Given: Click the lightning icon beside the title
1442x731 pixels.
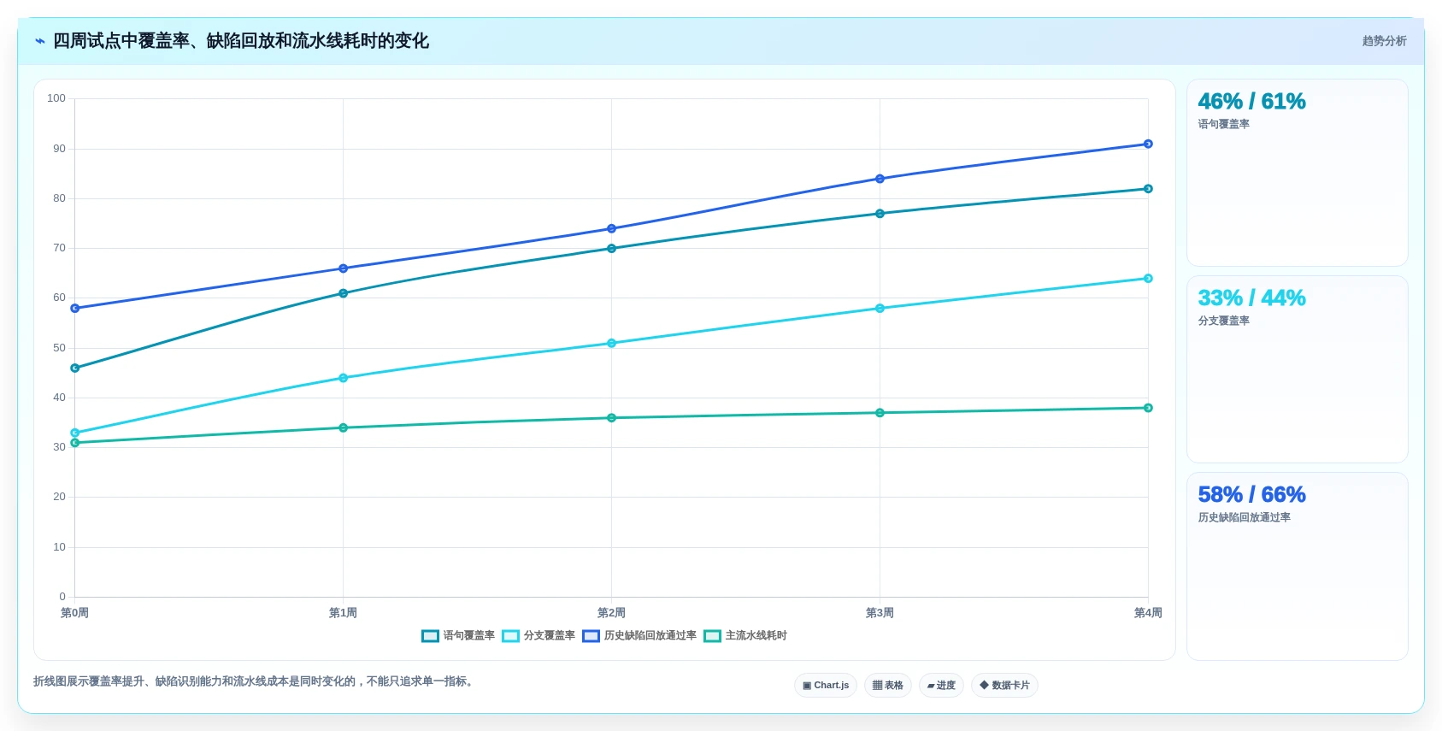Looking at the screenshot, I should point(39,41).
